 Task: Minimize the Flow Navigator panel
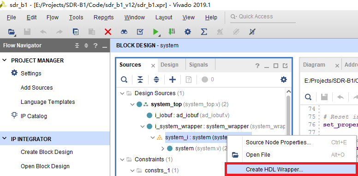pyautogui.click(x=105, y=47)
